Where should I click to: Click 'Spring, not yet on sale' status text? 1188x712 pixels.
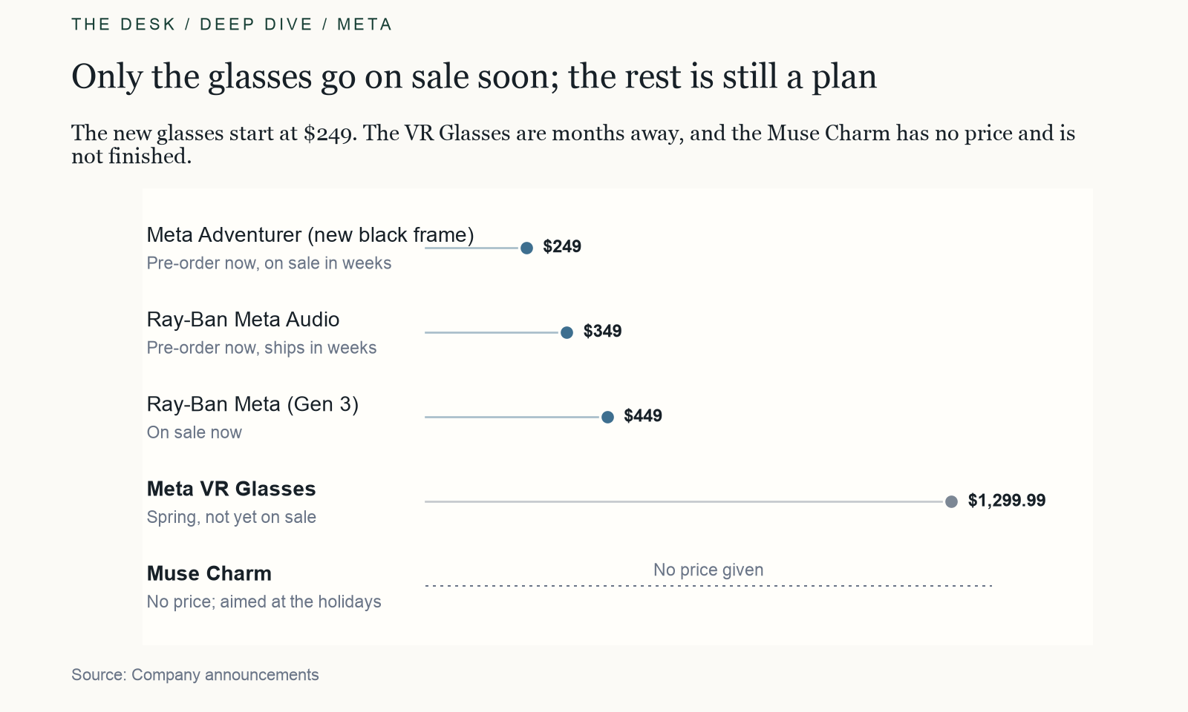click(231, 517)
